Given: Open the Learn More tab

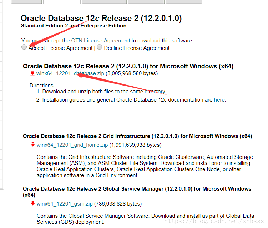Looking at the screenshot, I should point(146,1).
